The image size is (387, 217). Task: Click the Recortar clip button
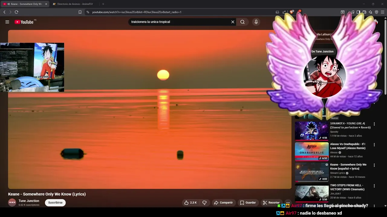point(271,203)
